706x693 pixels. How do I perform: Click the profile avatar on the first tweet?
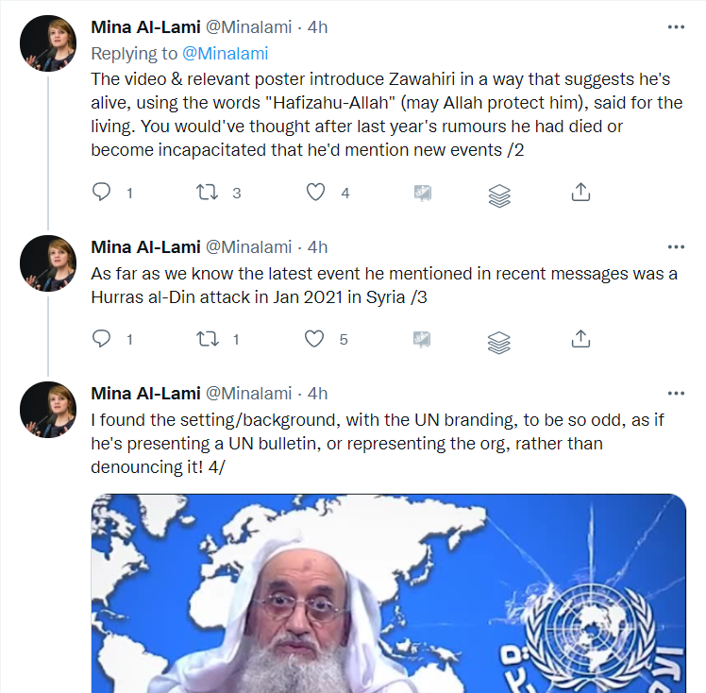48,43
